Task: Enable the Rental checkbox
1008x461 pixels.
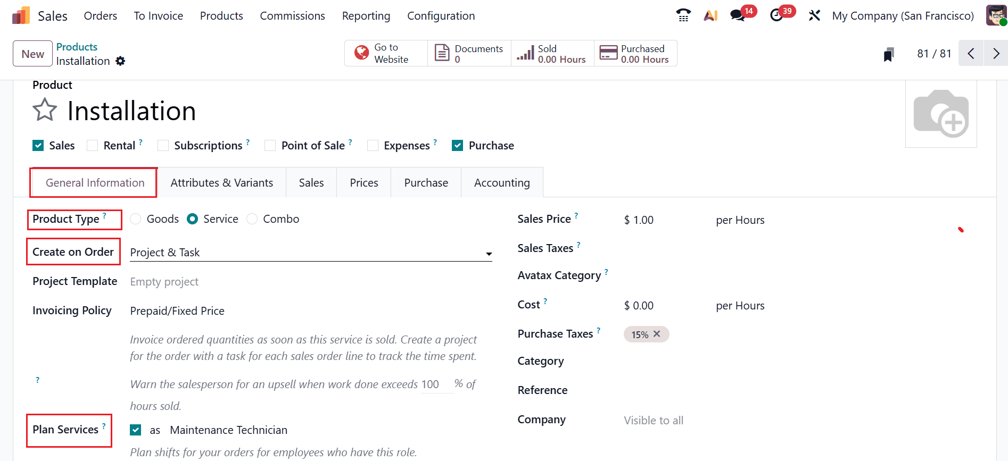Action: pos(93,146)
